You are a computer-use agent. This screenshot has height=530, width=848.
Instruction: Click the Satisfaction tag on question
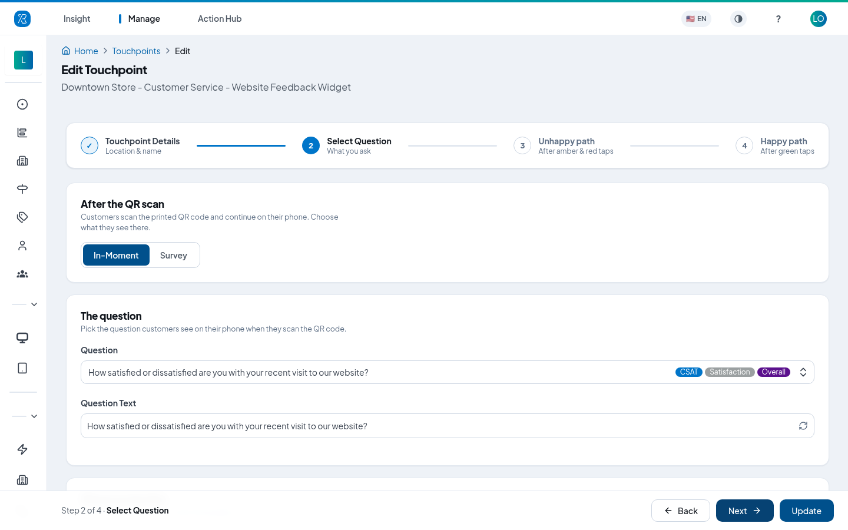coord(730,372)
